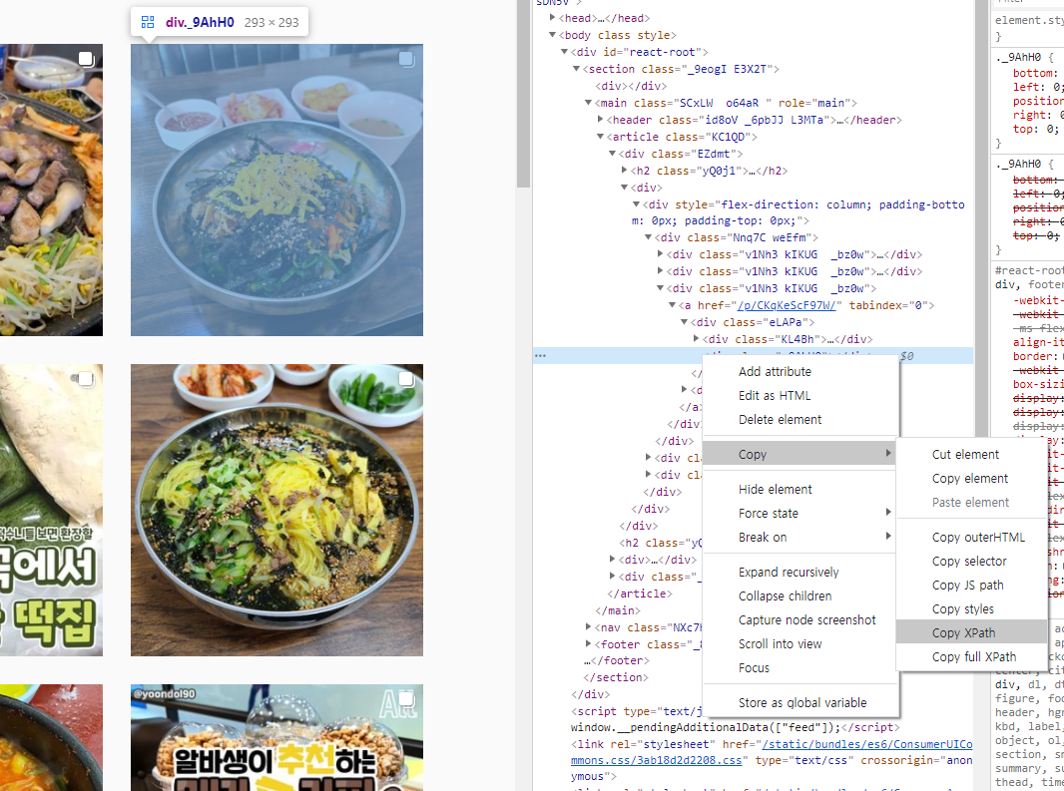
Task: Click Copy selector option
Action: [971, 561]
